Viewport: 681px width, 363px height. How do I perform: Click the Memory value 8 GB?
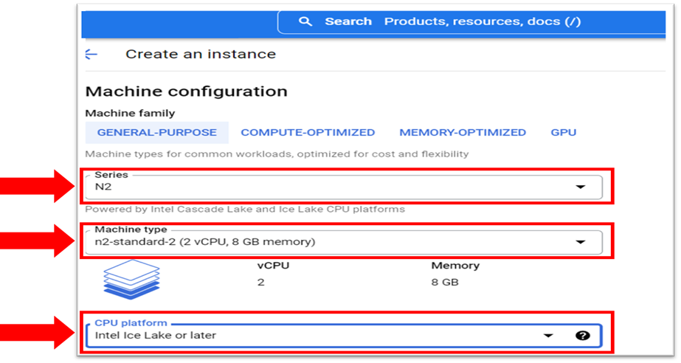pos(445,283)
